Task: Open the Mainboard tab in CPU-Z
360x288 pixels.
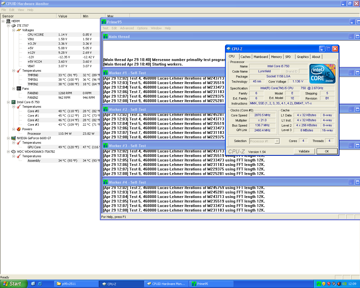Action: [x=261, y=57]
